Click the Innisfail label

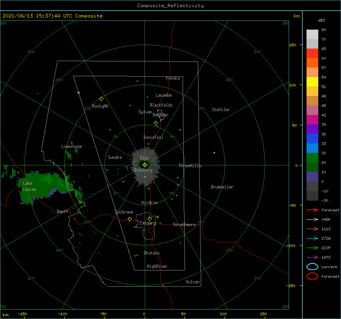pos(153,137)
